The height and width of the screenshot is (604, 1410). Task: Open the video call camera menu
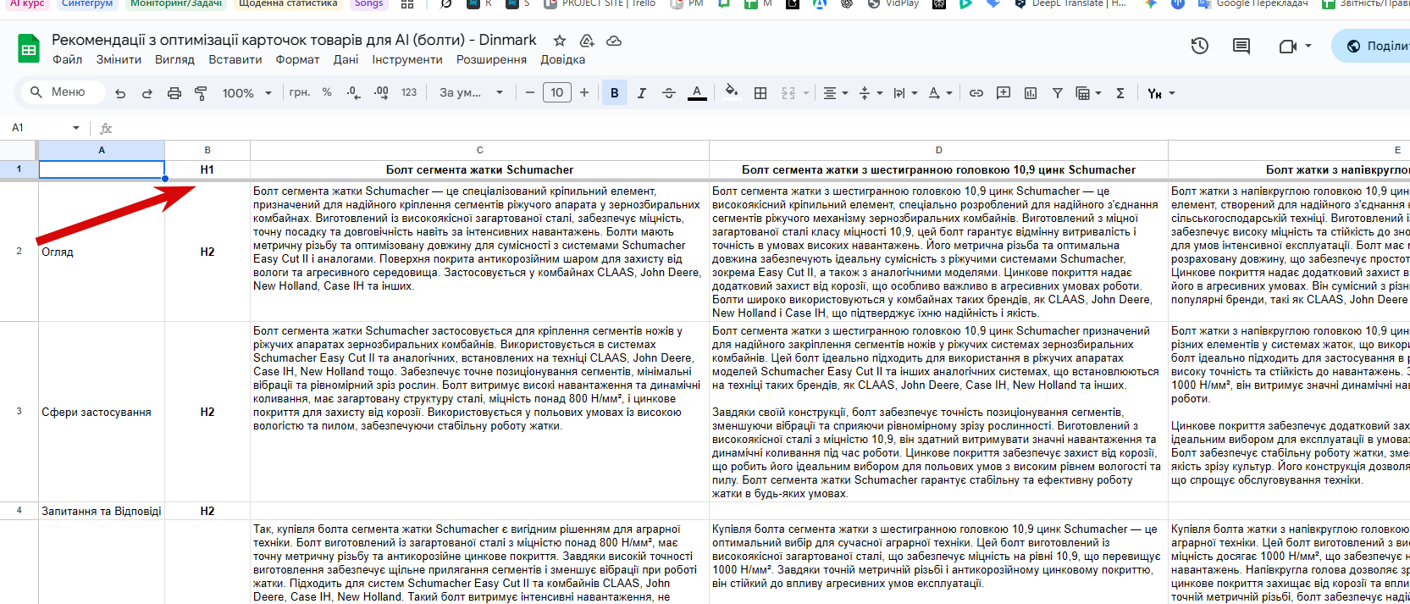1295,46
